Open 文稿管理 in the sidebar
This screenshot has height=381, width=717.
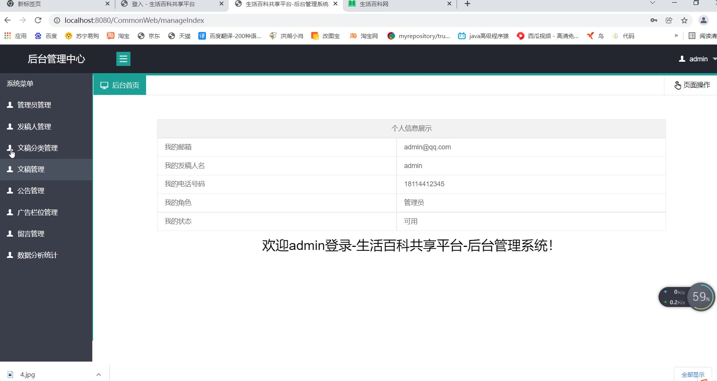pyautogui.click(x=46, y=170)
